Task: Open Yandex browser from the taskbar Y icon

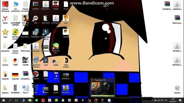Action: point(109,100)
